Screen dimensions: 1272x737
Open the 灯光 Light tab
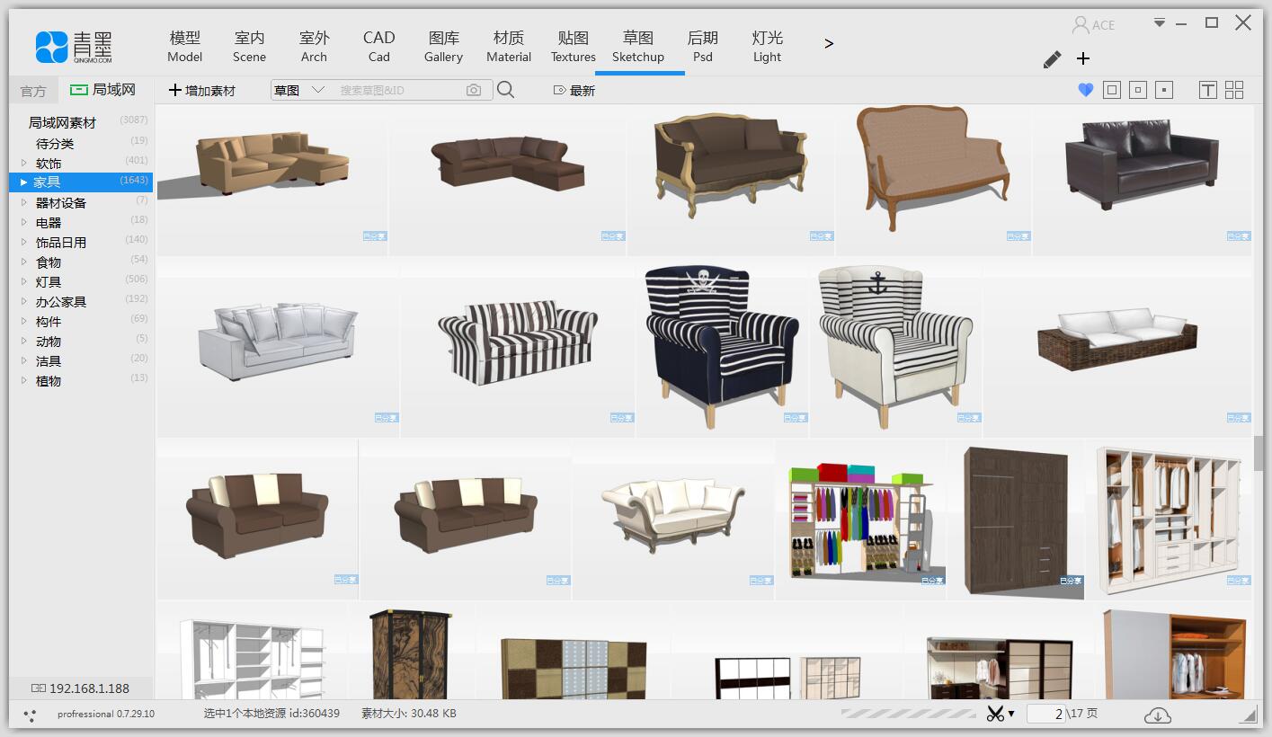(x=768, y=47)
